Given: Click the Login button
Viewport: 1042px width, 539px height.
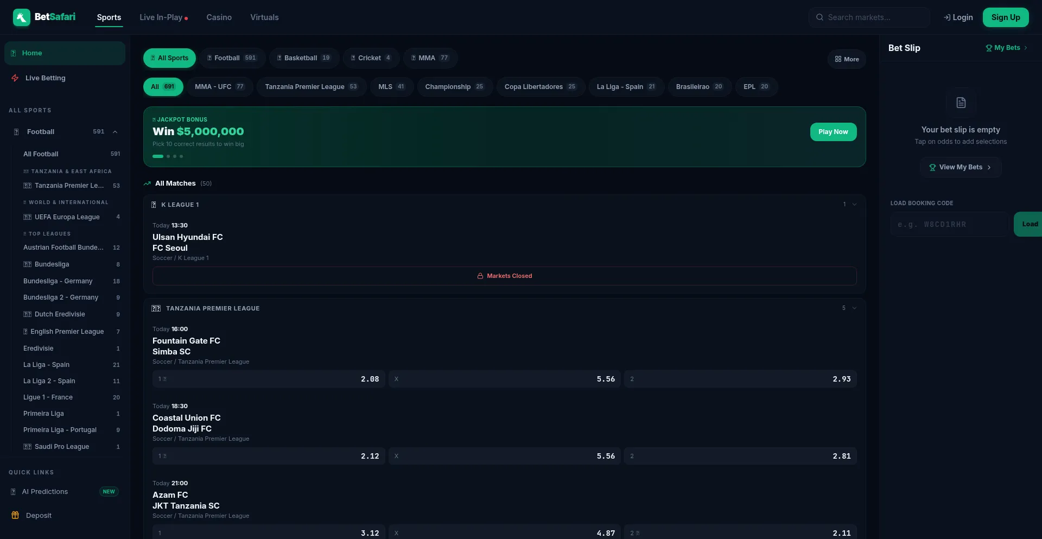Looking at the screenshot, I should [958, 17].
